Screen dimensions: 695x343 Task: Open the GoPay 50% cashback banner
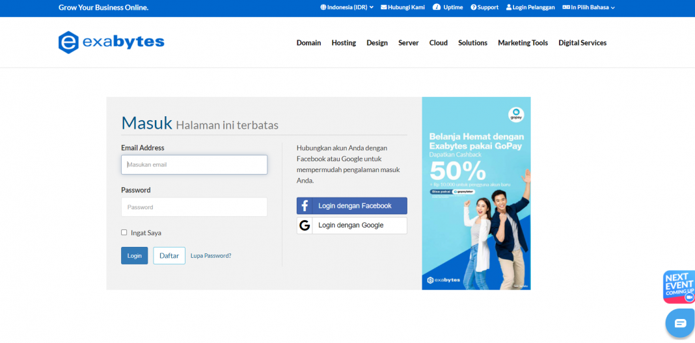tap(476, 194)
